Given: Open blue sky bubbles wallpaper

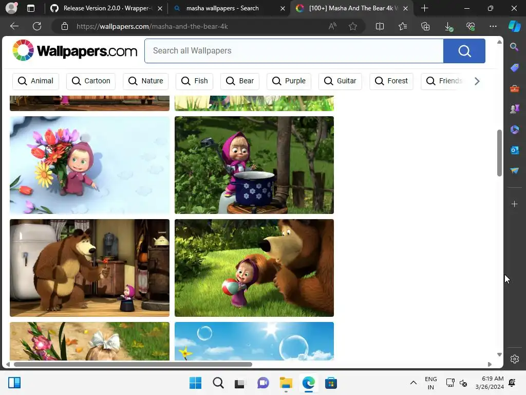Looking at the screenshot, I should tap(254, 341).
